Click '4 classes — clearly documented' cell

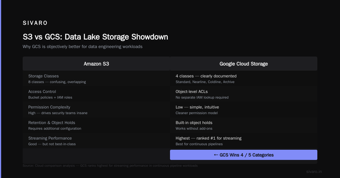pos(206,76)
